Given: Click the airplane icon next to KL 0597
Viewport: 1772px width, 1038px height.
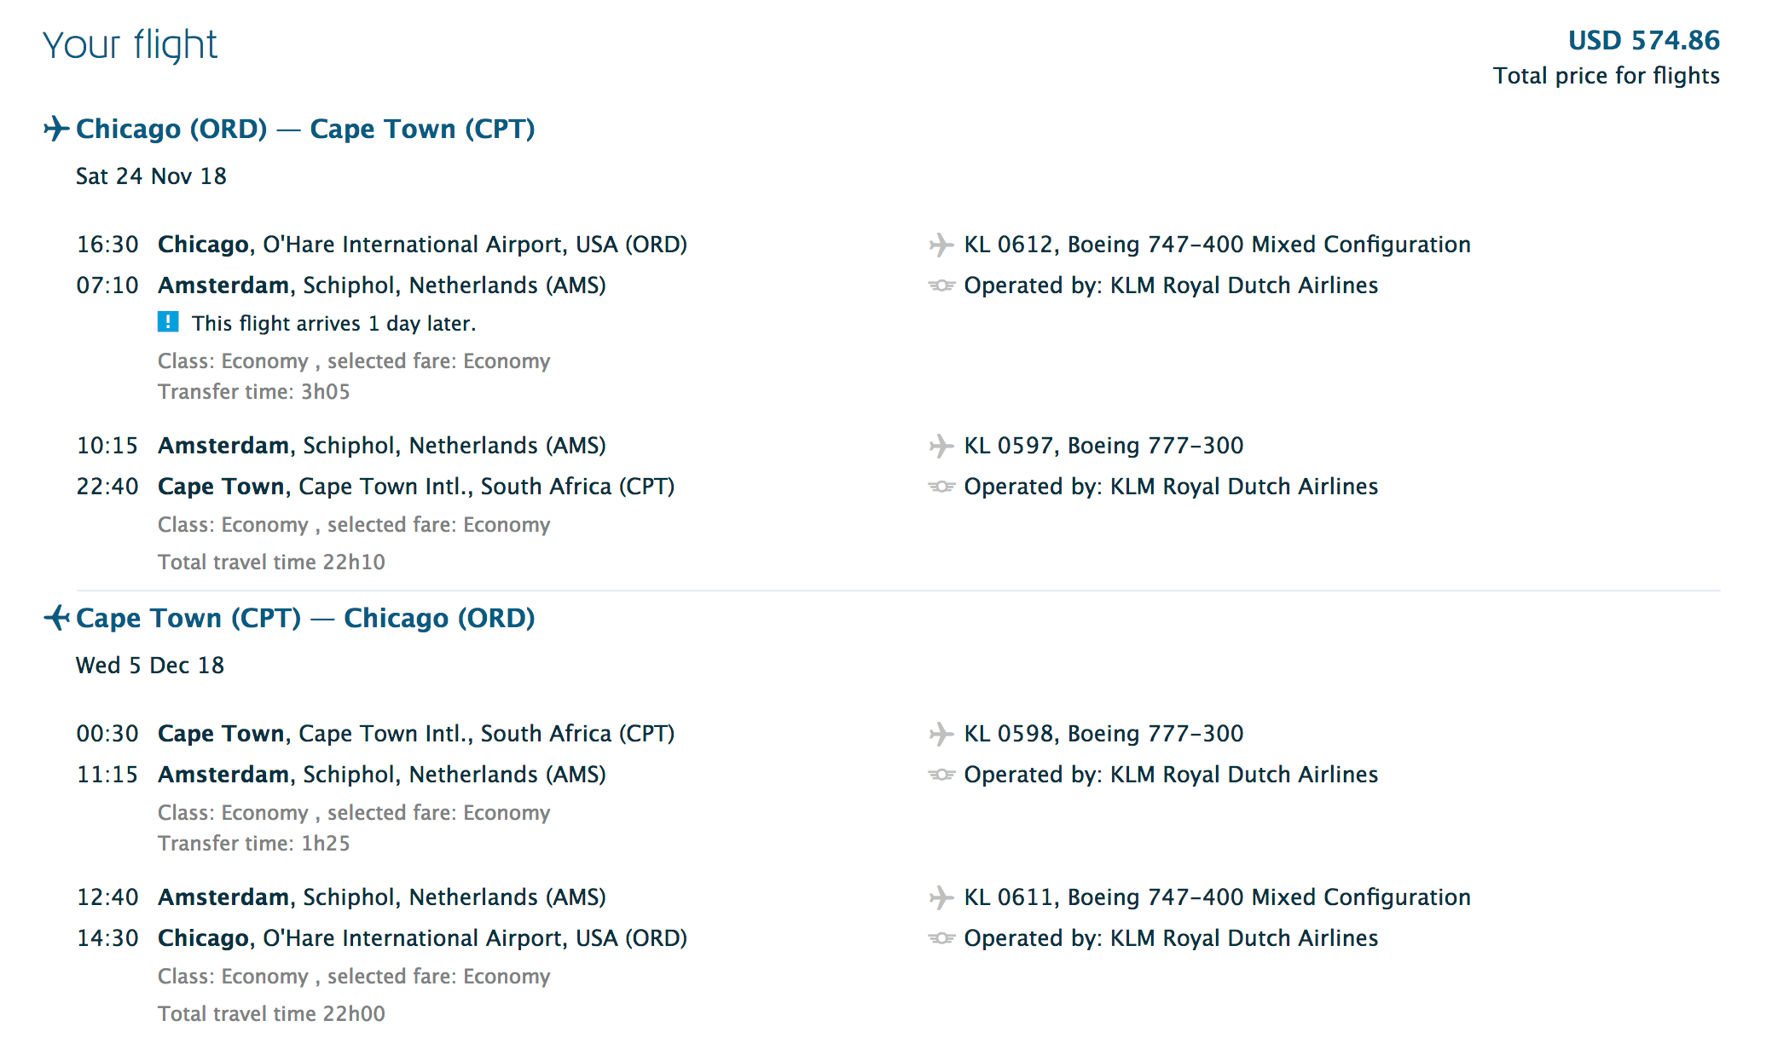Looking at the screenshot, I should [941, 447].
